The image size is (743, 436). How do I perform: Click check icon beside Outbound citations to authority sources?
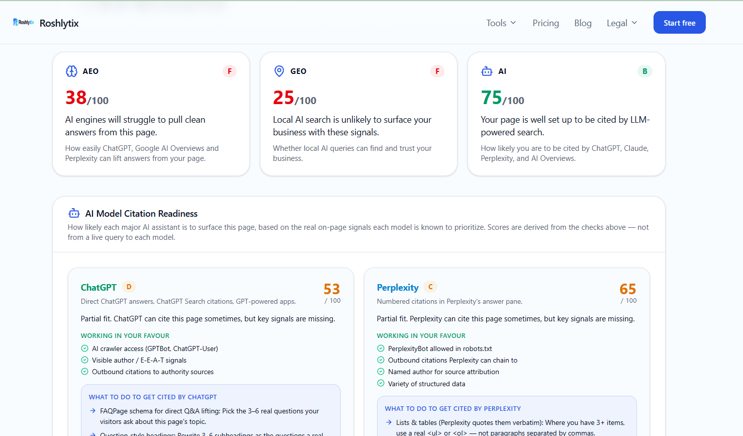click(84, 372)
